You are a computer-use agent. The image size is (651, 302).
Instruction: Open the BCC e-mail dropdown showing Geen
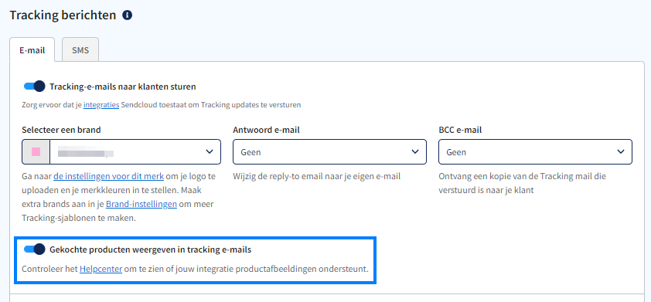535,152
